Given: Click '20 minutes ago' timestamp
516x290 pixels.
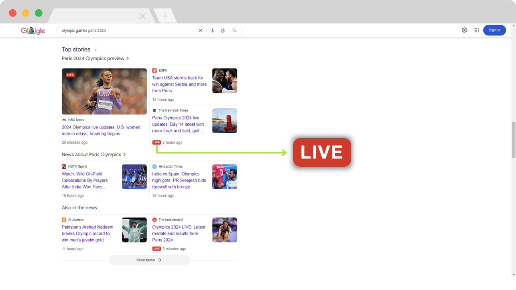Looking at the screenshot, I should pos(75,143).
